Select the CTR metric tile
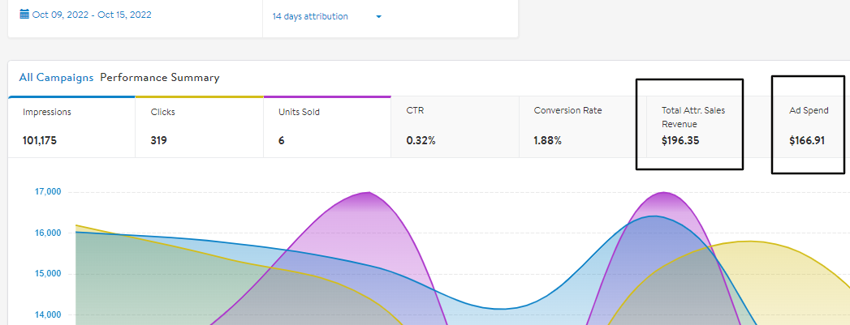The image size is (850, 325). click(455, 127)
